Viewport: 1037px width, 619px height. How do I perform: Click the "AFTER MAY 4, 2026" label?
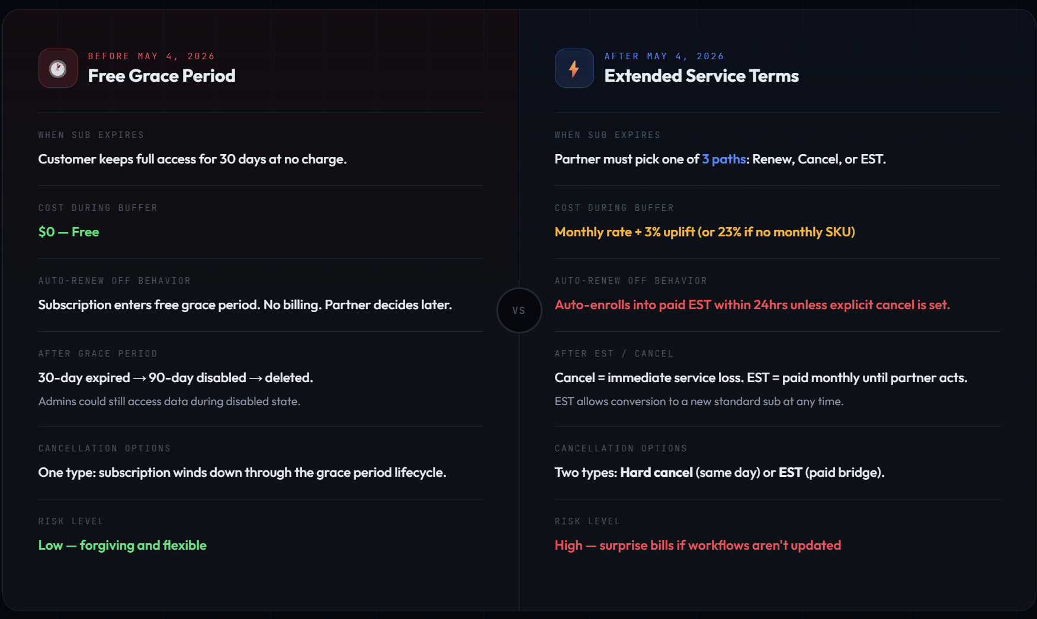click(664, 56)
